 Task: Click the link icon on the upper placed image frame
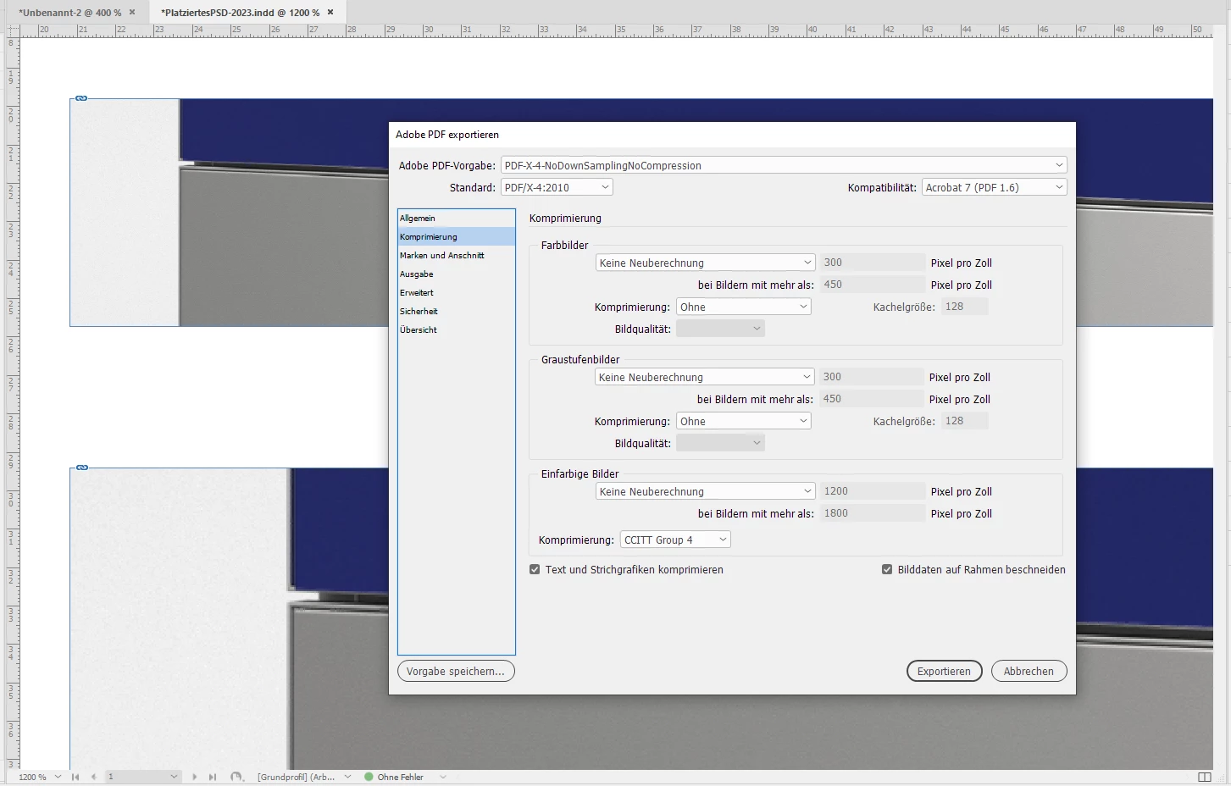click(81, 98)
